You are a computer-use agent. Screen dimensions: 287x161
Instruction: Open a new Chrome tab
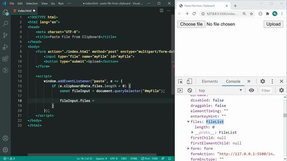tap(235, 6)
